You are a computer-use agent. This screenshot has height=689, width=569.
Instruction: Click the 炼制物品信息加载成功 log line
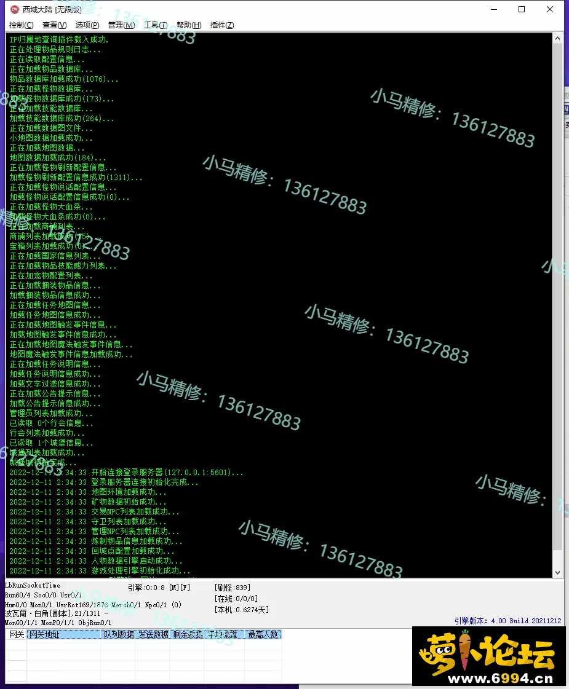(x=96, y=541)
